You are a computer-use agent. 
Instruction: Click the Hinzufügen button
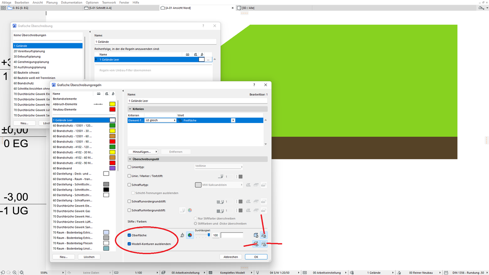pos(143,152)
